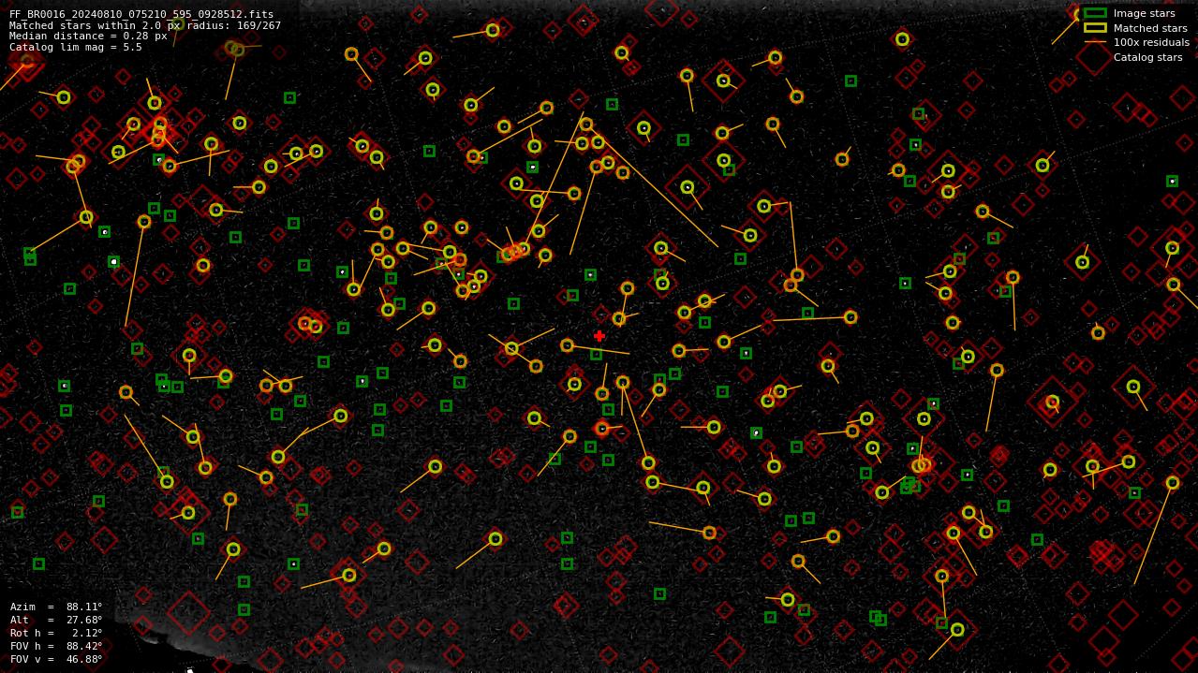Viewport: 1198px width, 673px height.
Task: Click the '100x residuals' legend label
Action: (x=1151, y=42)
